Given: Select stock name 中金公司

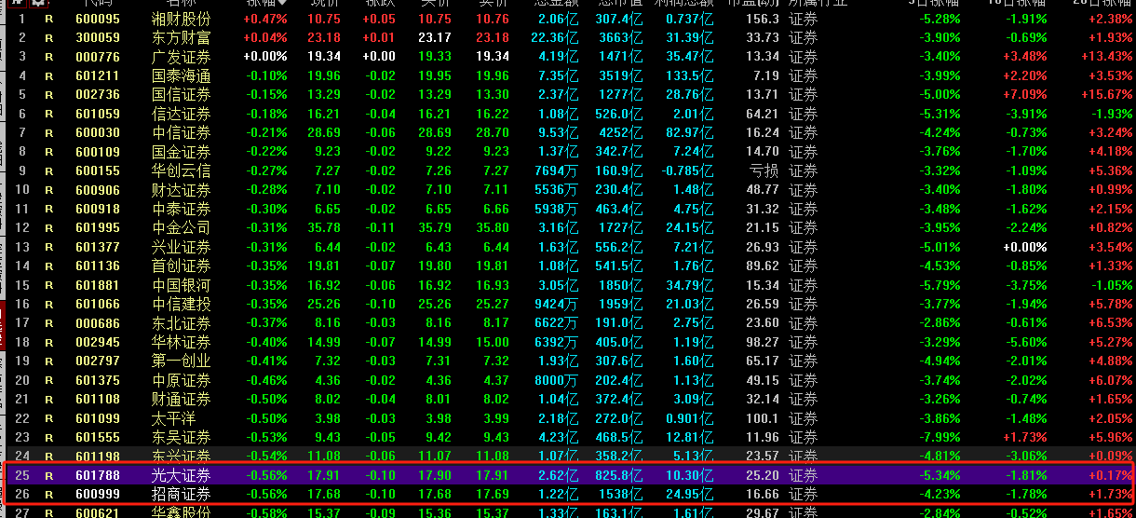Looking at the screenshot, I should click(182, 227).
